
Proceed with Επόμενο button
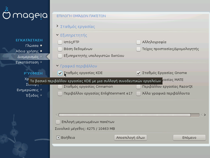pos(189,138)
